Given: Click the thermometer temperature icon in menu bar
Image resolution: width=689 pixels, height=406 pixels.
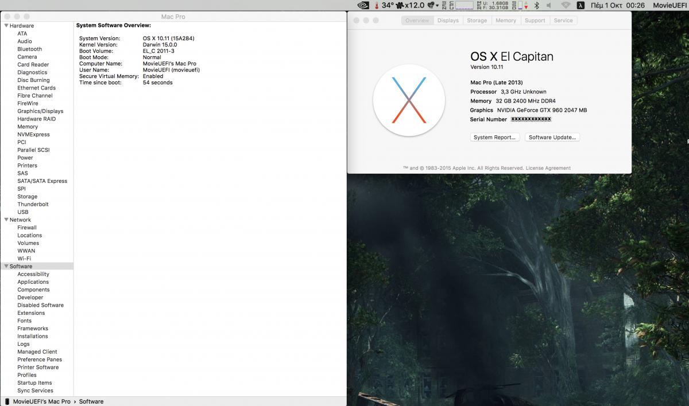Looking at the screenshot, I should (x=377, y=5).
